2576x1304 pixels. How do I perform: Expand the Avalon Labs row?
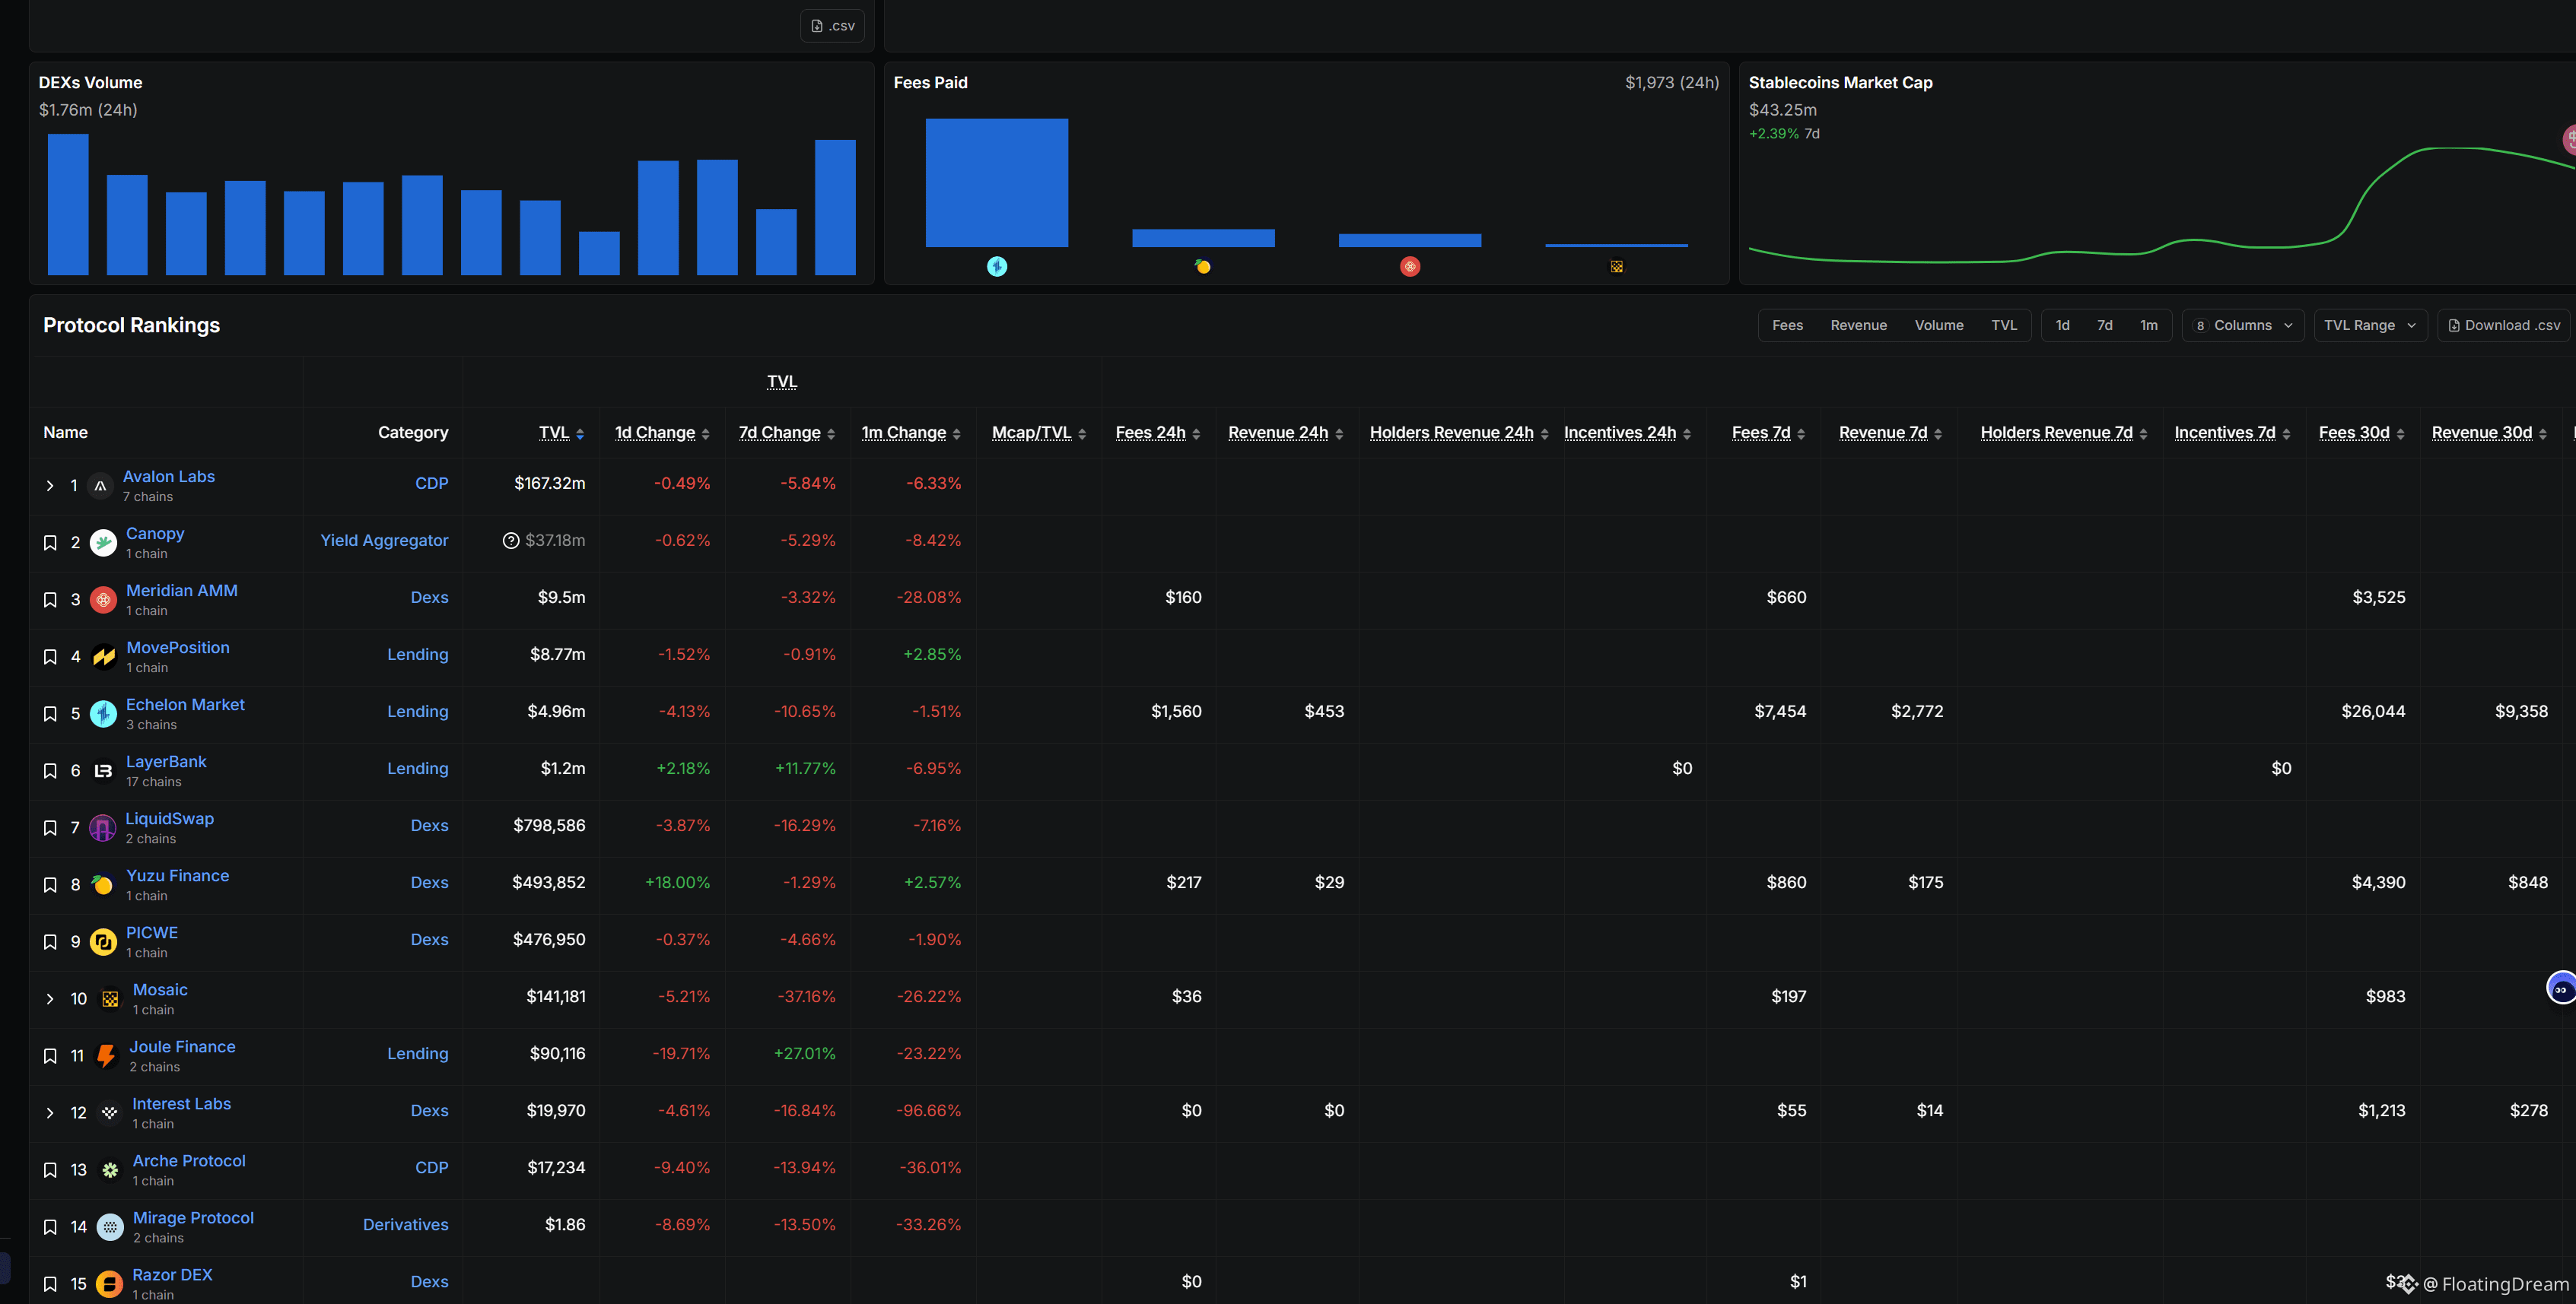tap(50, 486)
